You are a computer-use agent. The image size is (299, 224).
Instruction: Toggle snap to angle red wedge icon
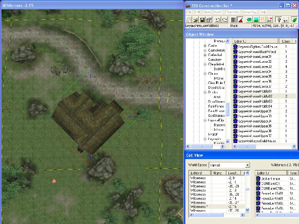click(240, 20)
